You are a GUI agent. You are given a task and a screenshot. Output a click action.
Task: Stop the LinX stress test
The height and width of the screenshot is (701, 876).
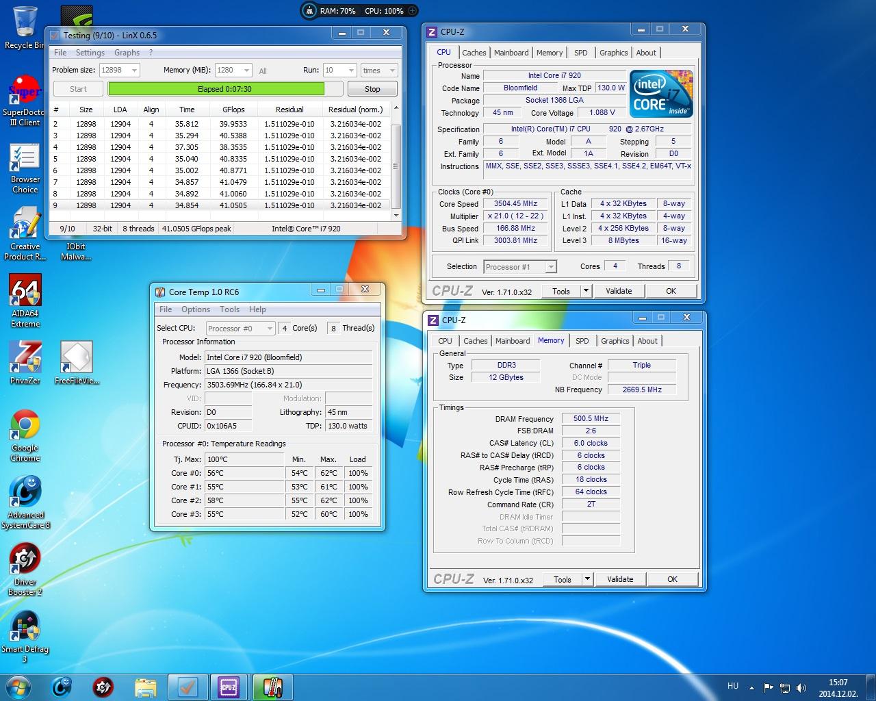(x=372, y=89)
